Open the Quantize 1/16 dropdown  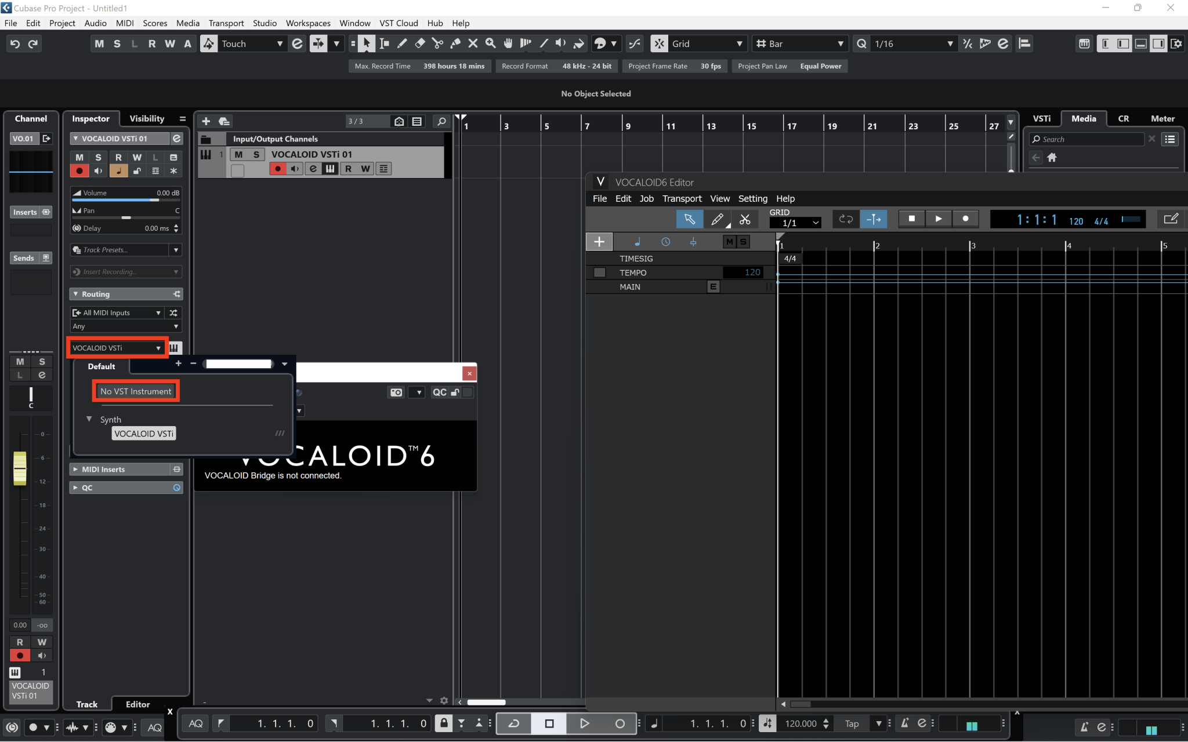click(949, 43)
